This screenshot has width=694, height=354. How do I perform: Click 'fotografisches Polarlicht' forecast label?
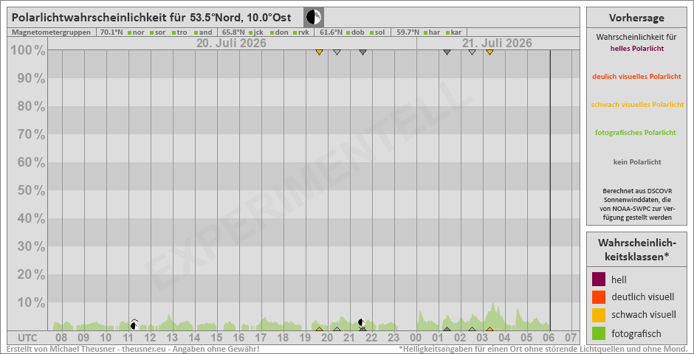click(636, 133)
